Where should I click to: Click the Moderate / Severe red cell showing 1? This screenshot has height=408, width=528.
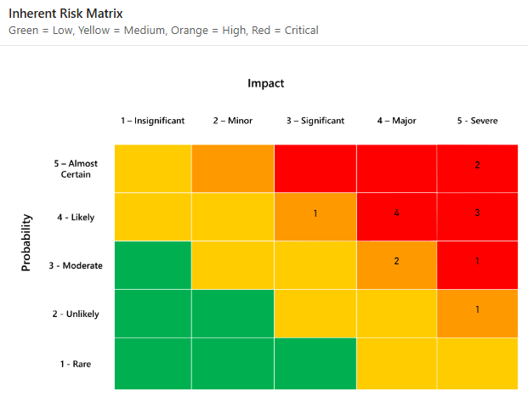click(477, 265)
